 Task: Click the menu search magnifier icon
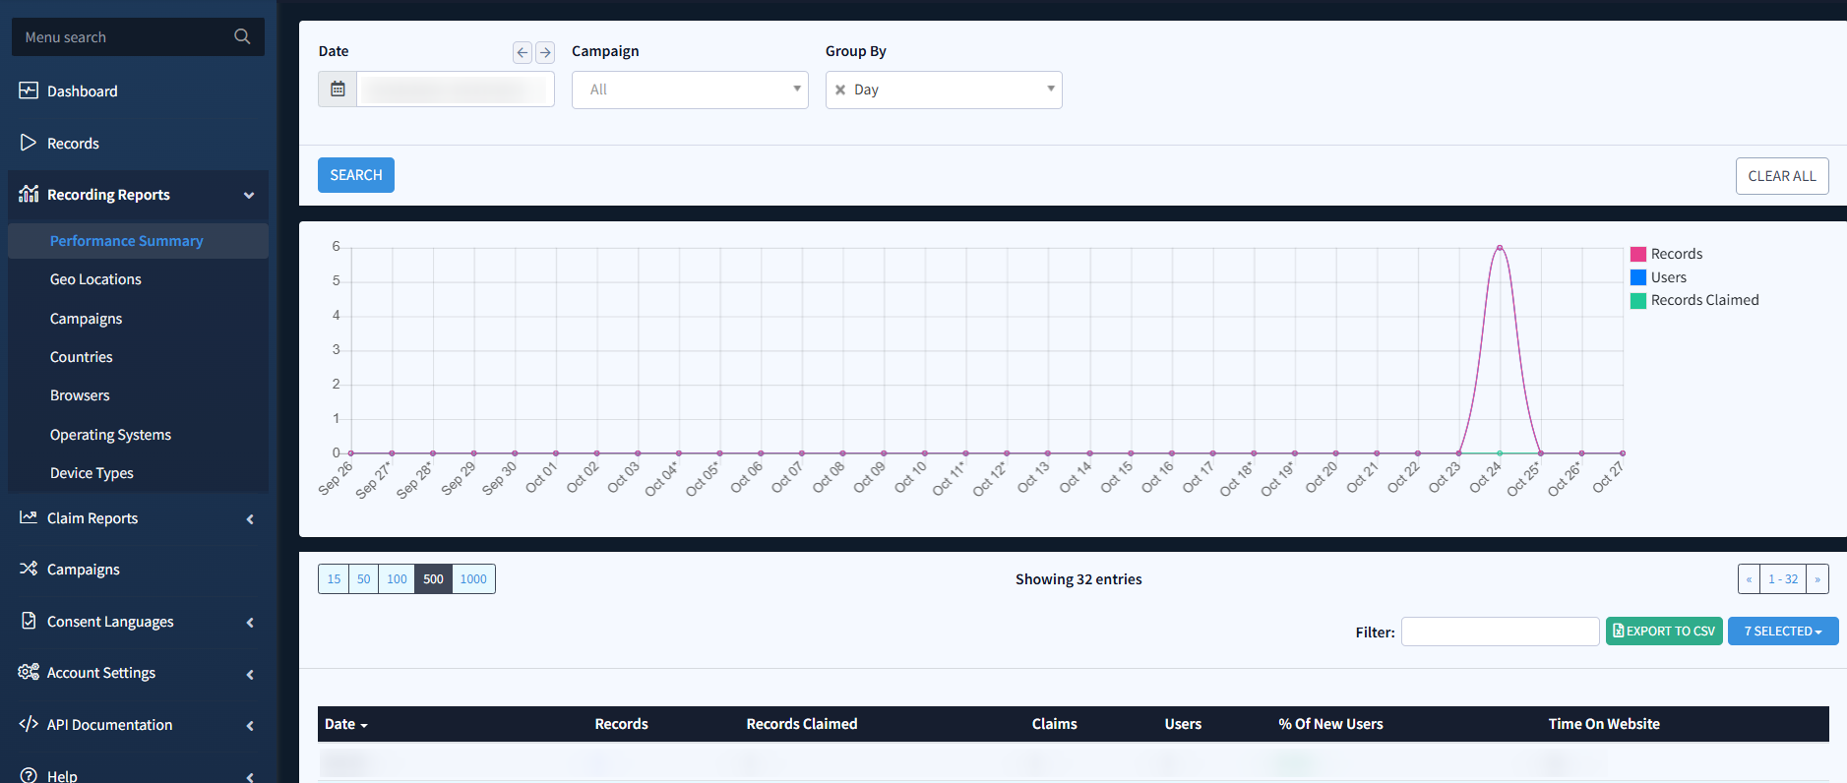242,37
